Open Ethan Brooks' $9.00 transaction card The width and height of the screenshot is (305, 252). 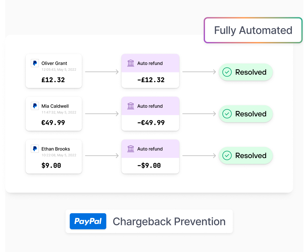click(x=54, y=157)
